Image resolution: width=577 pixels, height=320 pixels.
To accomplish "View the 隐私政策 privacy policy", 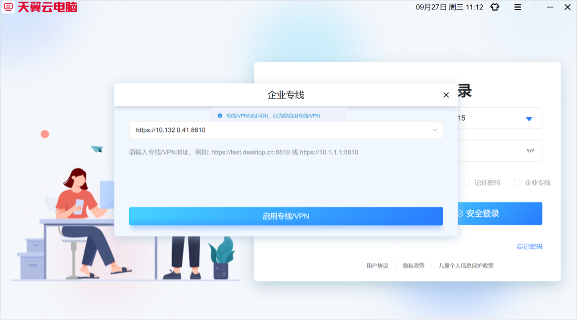I will 414,266.
